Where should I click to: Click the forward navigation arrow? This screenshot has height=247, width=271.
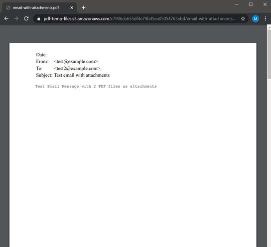click(16, 18)
